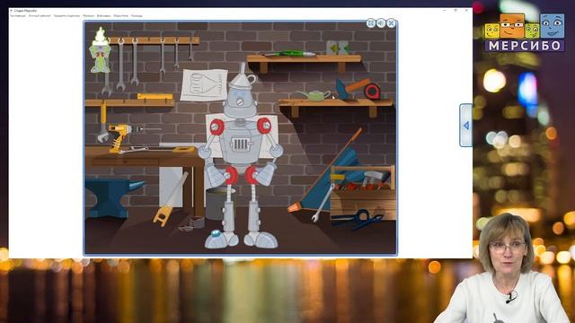
Task: Expand the side panel arrow tab
Action: pyautogui.click(x=466, y=126)
